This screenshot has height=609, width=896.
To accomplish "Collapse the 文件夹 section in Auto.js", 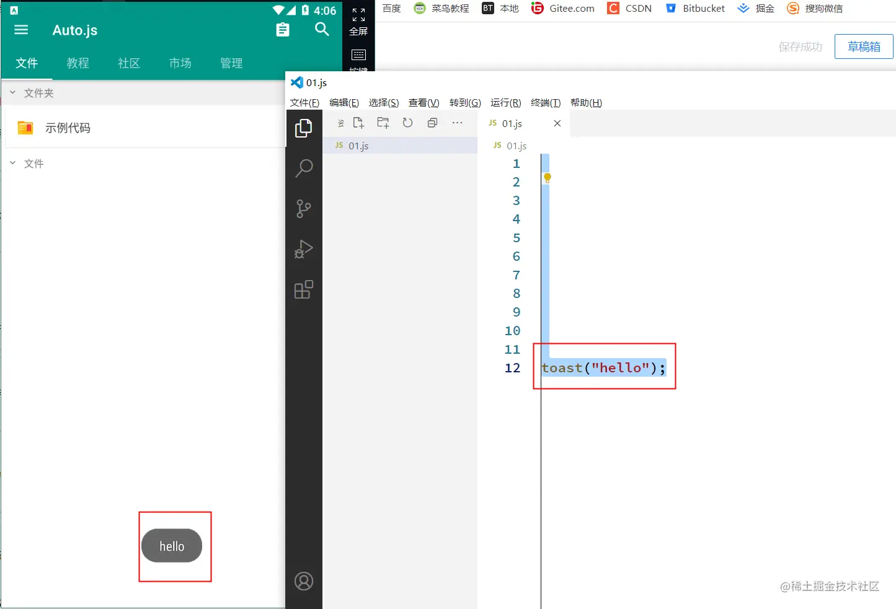I will point(12,92).
